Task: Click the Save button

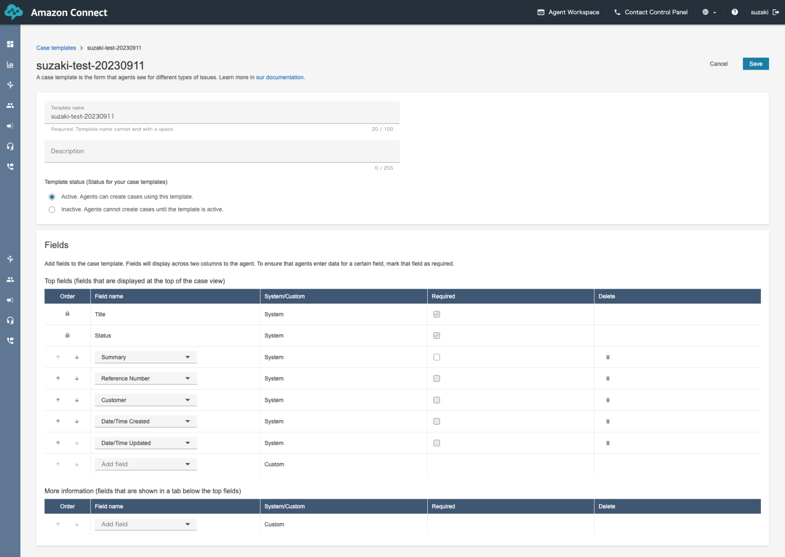Action: point(755,64)
